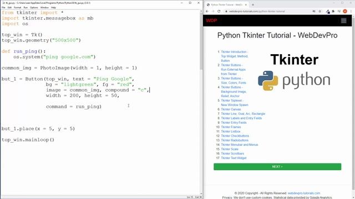
Task: Click the 'lightgreen' string in the code
Action: click(79, 85)
